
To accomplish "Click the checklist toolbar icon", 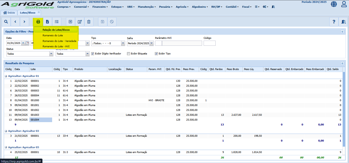I will pyautogui.click(x=57, y=22).
